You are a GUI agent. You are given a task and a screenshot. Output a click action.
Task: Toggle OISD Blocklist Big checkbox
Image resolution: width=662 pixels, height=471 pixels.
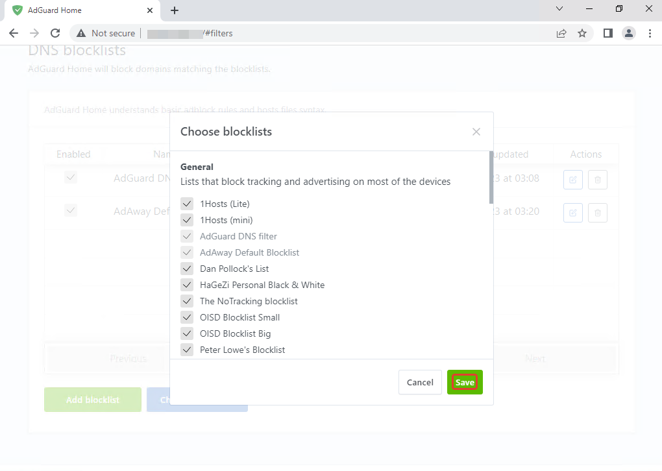187,334
